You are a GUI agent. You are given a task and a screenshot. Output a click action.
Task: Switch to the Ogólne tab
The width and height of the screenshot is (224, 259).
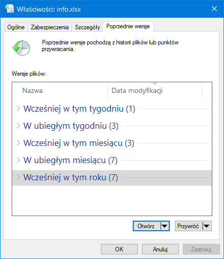[x=16, y=27]
